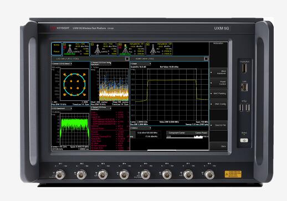This screenshot has width=287, height=201.
Task: Select the third cell tower icon
Action: coord(125,49)
